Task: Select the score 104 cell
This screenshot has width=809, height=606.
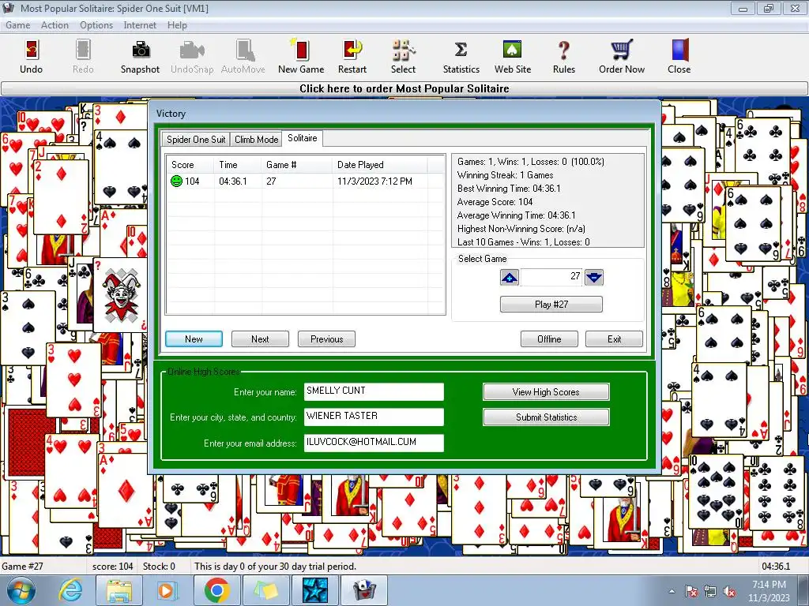Action: 192,181
